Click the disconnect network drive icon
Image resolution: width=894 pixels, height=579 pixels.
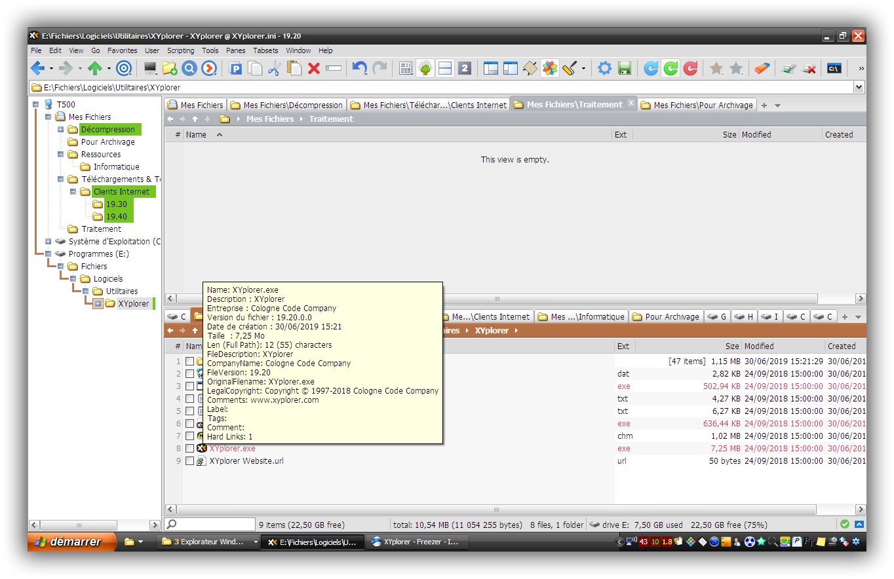[810, 67]
